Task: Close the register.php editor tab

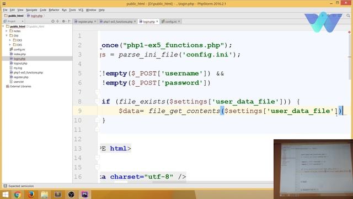Action: [x=95, y=22]
